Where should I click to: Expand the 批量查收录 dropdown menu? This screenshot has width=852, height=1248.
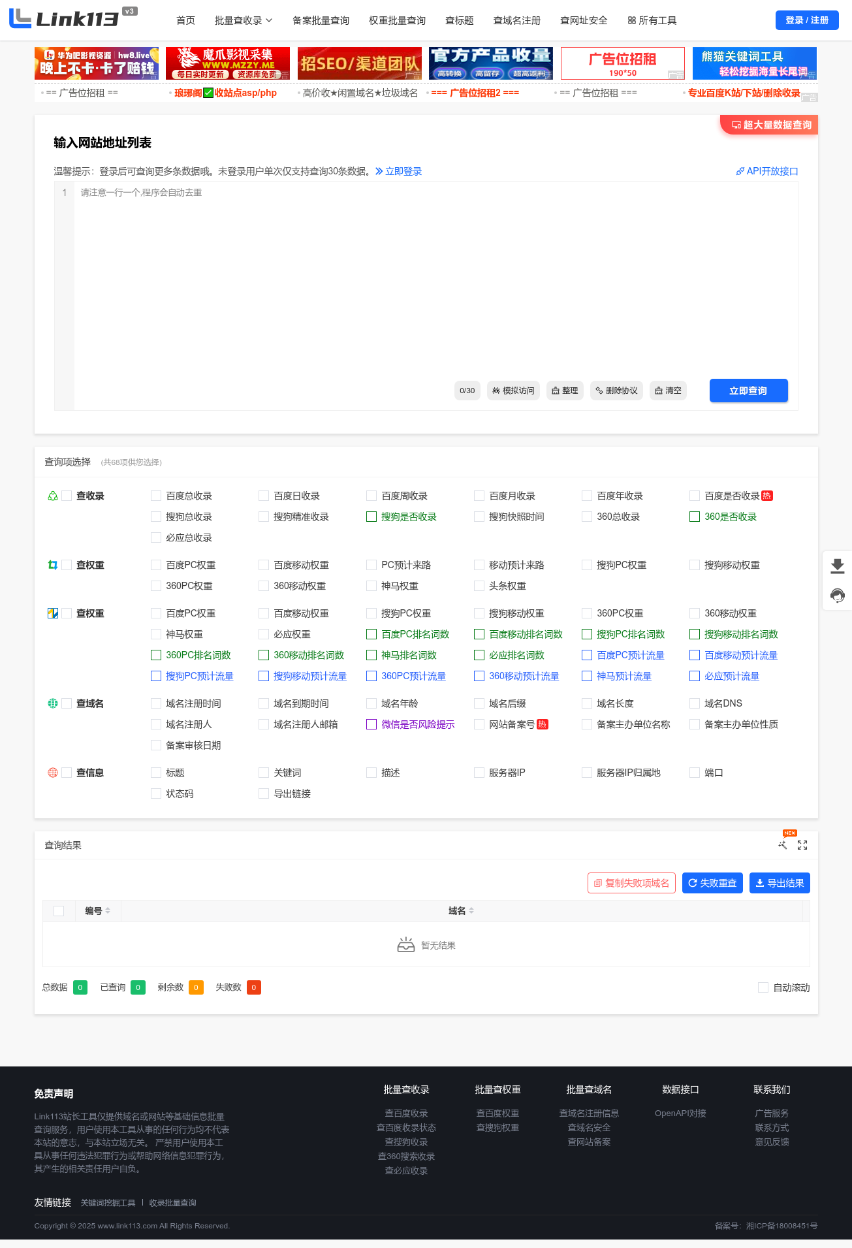tap(243, 21)
